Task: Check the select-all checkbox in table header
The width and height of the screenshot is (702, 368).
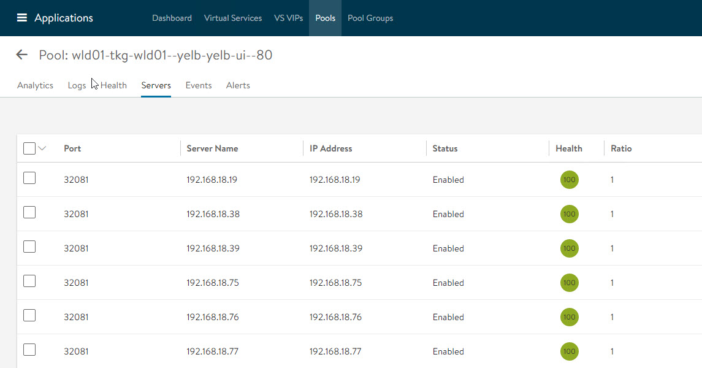Action: [29, 148]
